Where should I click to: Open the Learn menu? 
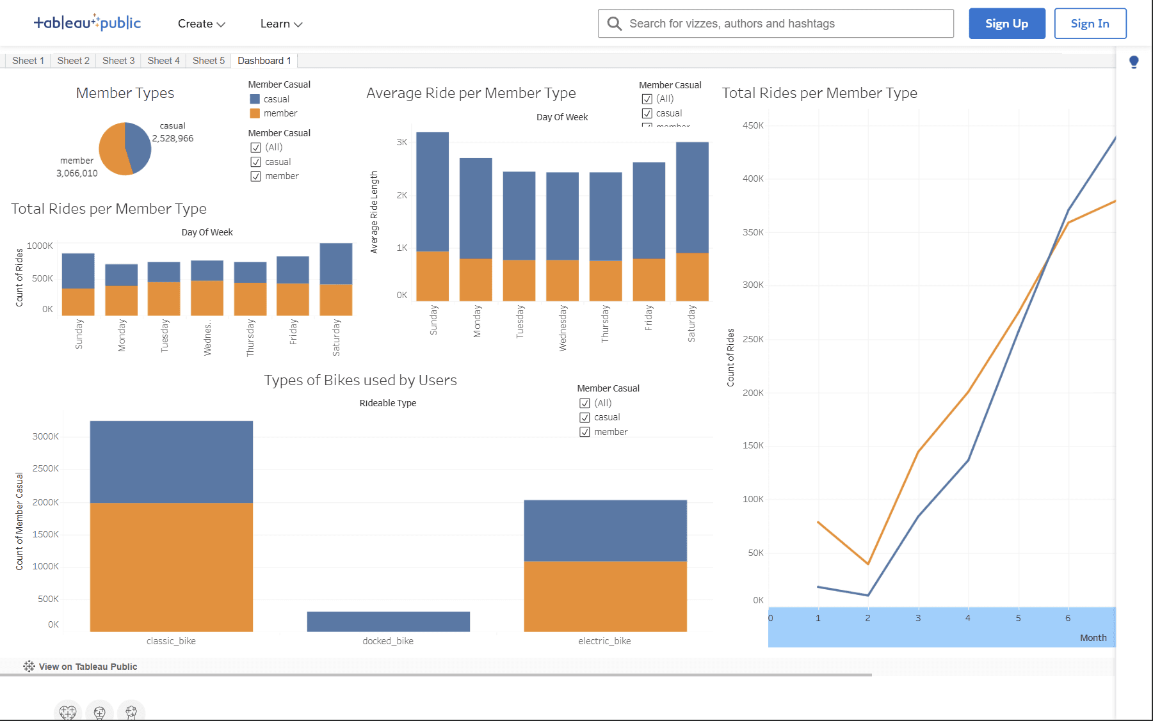280,24
